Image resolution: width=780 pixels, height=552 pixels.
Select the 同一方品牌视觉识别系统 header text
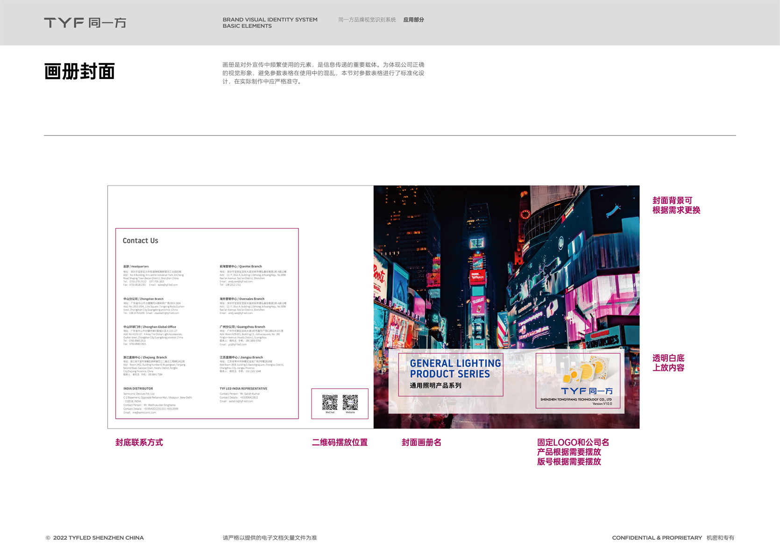367,20
